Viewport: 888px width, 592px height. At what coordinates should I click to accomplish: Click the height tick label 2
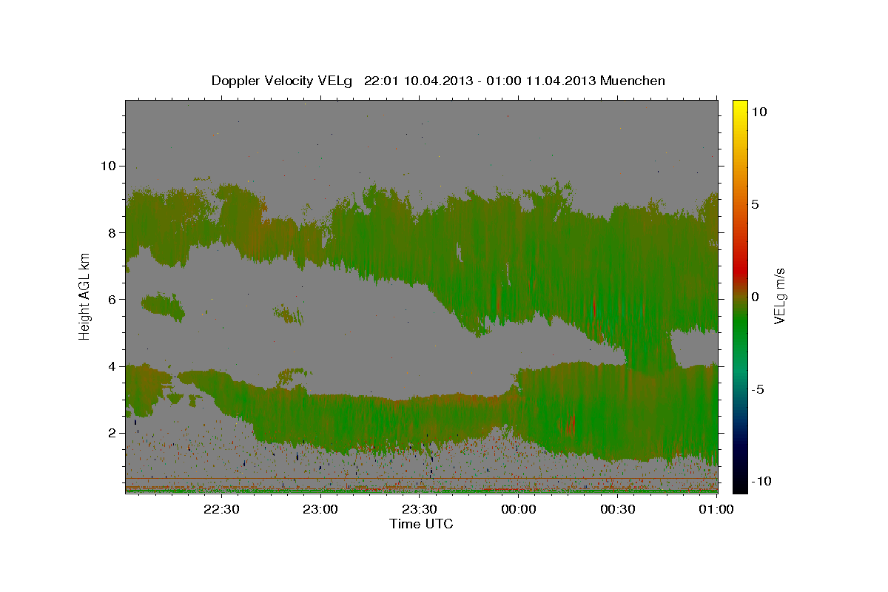(111, 433)
